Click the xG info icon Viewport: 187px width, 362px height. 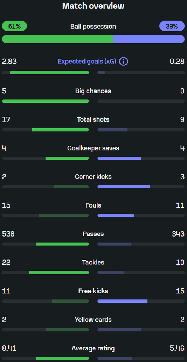(x=123, y=62)
